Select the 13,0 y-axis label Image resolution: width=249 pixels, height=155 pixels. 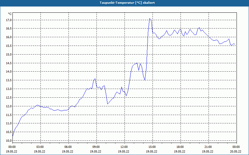[x=9, y=89]
